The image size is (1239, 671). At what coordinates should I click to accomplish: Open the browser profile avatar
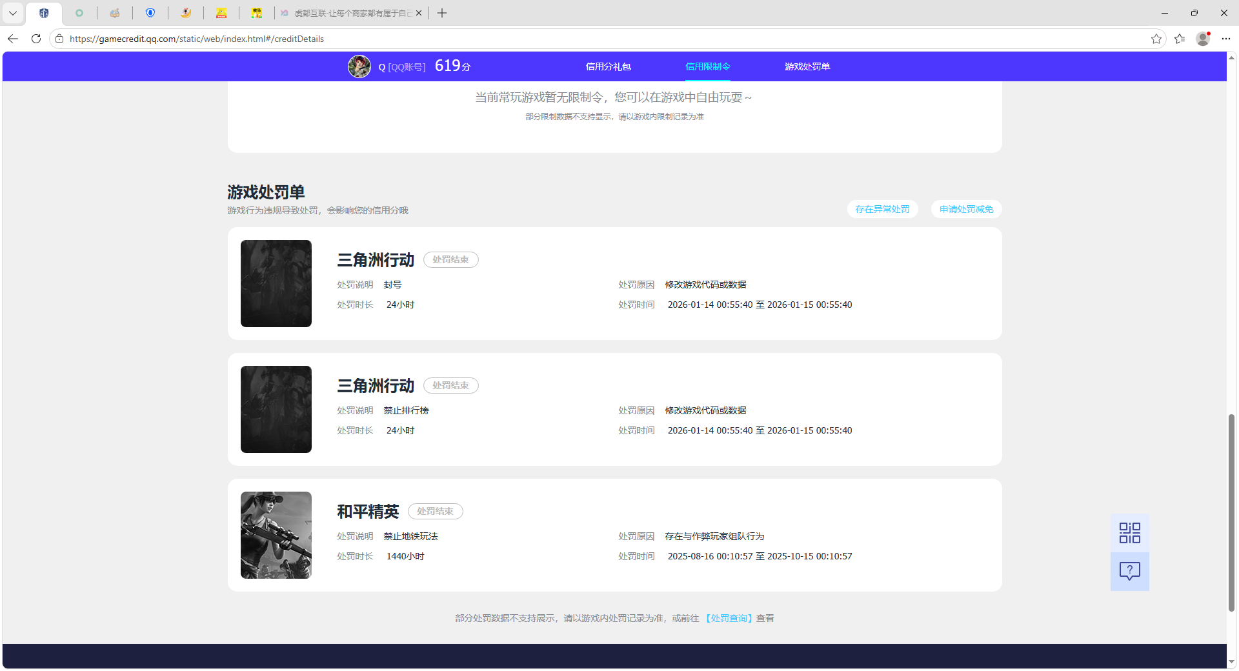tap(1203, 39)
